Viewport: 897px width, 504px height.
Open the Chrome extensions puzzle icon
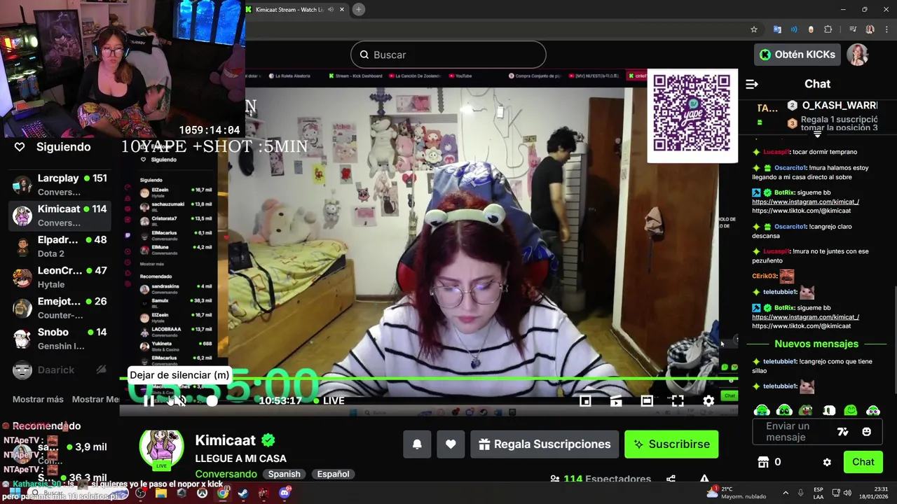click(828, 29)
